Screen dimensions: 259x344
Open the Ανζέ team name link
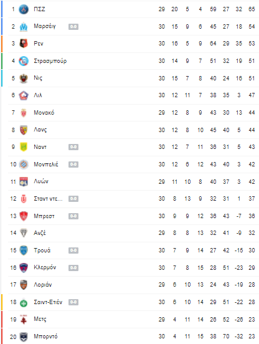(40, 233)
